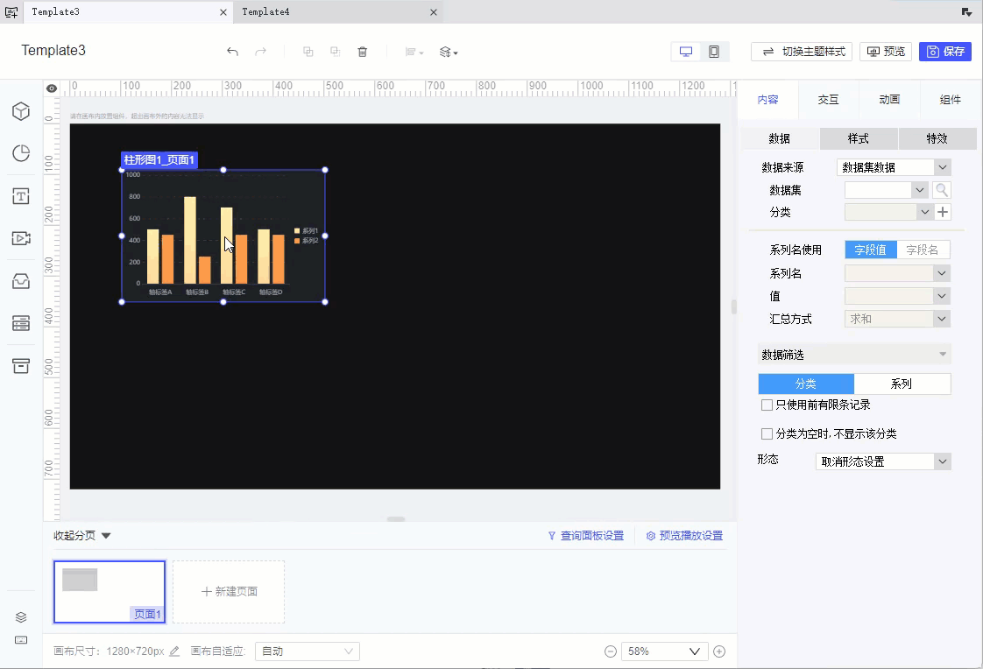Open the 数据来源 dropdown
Viewport: 983px width, 669px height.
point(894,167)
